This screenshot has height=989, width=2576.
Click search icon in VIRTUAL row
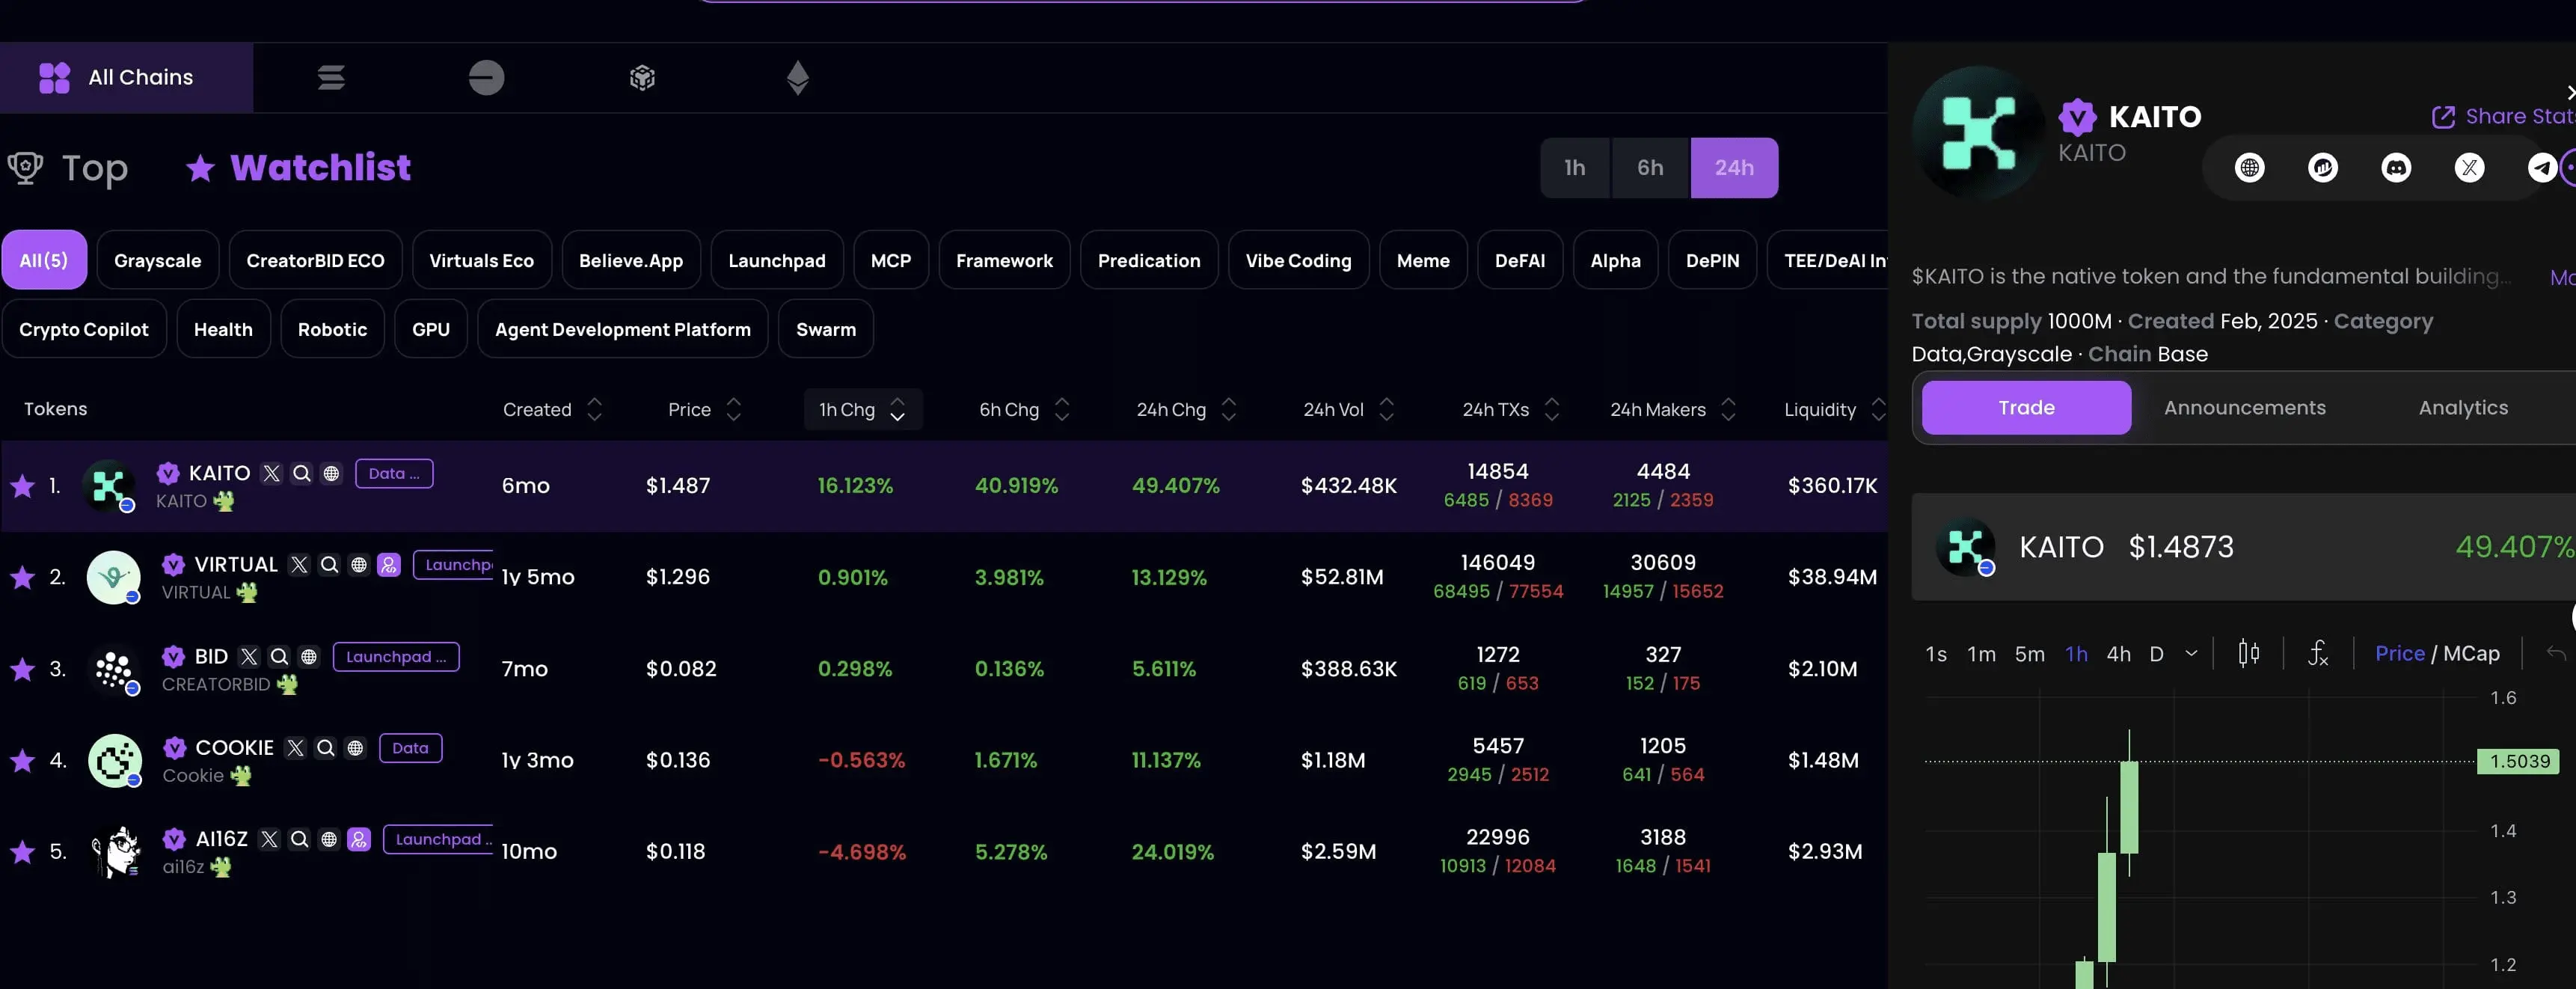point(328,564)
